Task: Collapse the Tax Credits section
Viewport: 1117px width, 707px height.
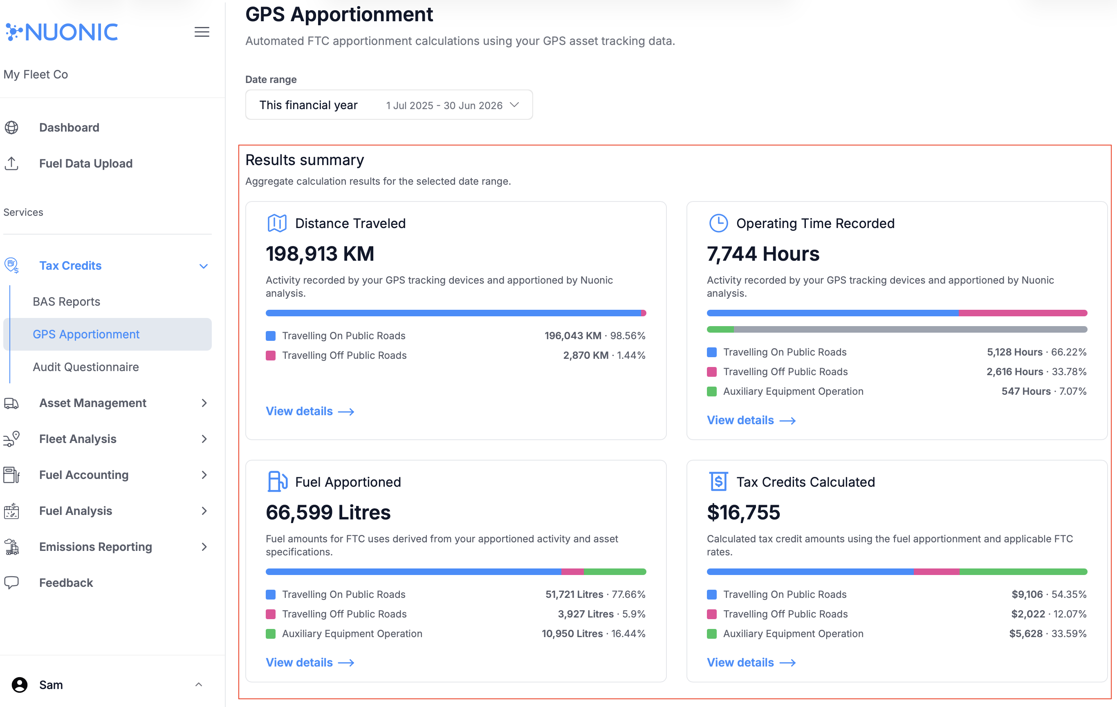Action: pos(203,266)
